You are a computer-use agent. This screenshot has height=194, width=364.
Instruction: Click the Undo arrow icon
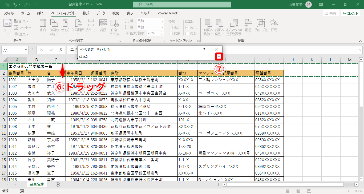(x=15, y=5)
